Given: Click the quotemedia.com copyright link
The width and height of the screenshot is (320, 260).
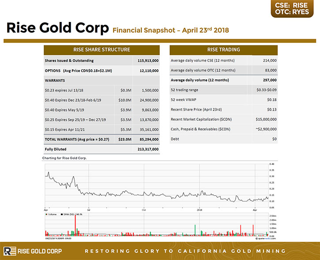Looking at the screenshot, I should 266,238.
